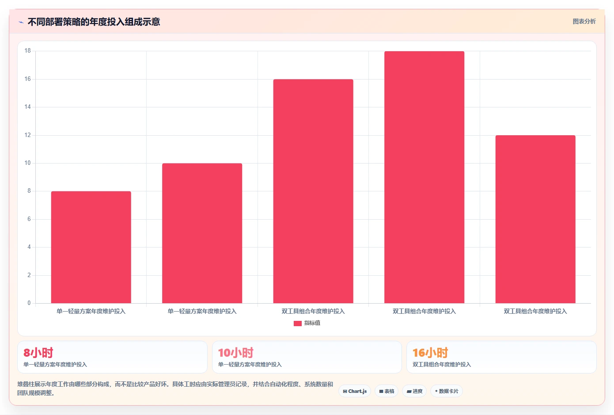The height and width of the screenshot is (415, 614).
Task: Click the 图表分析 label in header
Action: coord(584,21)
